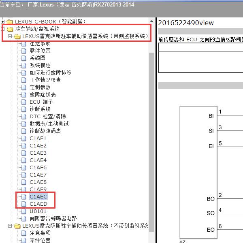Collapse the 带侧监视系统 sensor system folder
Image resolution: width=243 pixels, height=243 pixels.
[x=10, y=36]
